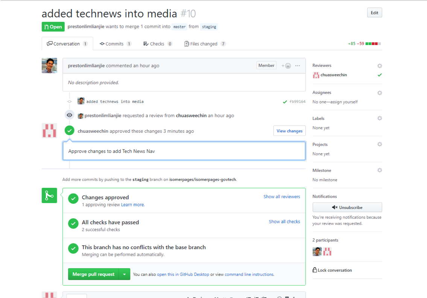Click the 'Approve changes to add Tech News Nav' text

[111, 151]
